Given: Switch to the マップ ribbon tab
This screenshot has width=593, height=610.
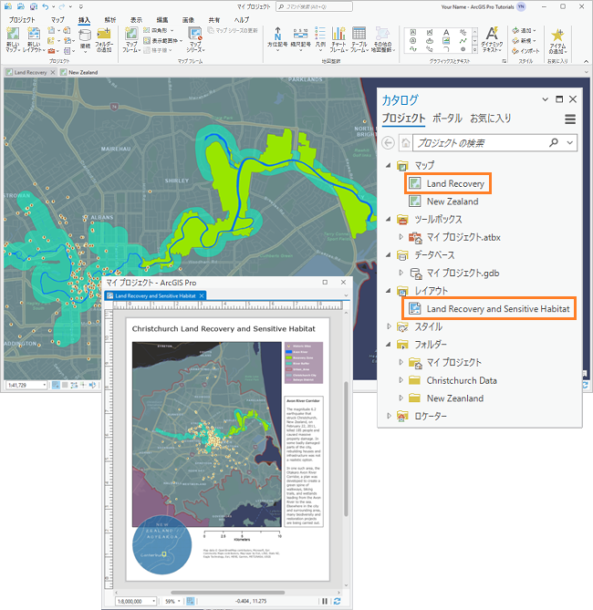Looking at the screenshot, I should [x=57, y=20].
